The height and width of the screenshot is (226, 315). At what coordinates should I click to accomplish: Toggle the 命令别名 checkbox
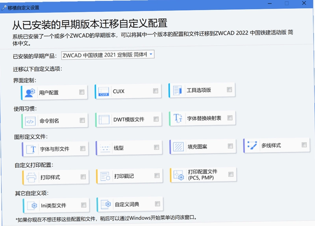click(x=82, y=120)
